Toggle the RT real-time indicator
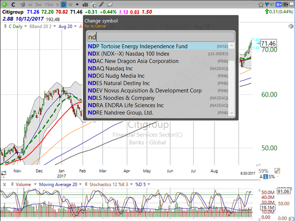The height and width of the screenshot is (221, 295). (272, 4)
